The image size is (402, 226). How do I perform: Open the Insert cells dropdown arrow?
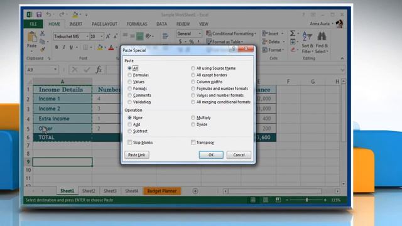tap(283, 33)
